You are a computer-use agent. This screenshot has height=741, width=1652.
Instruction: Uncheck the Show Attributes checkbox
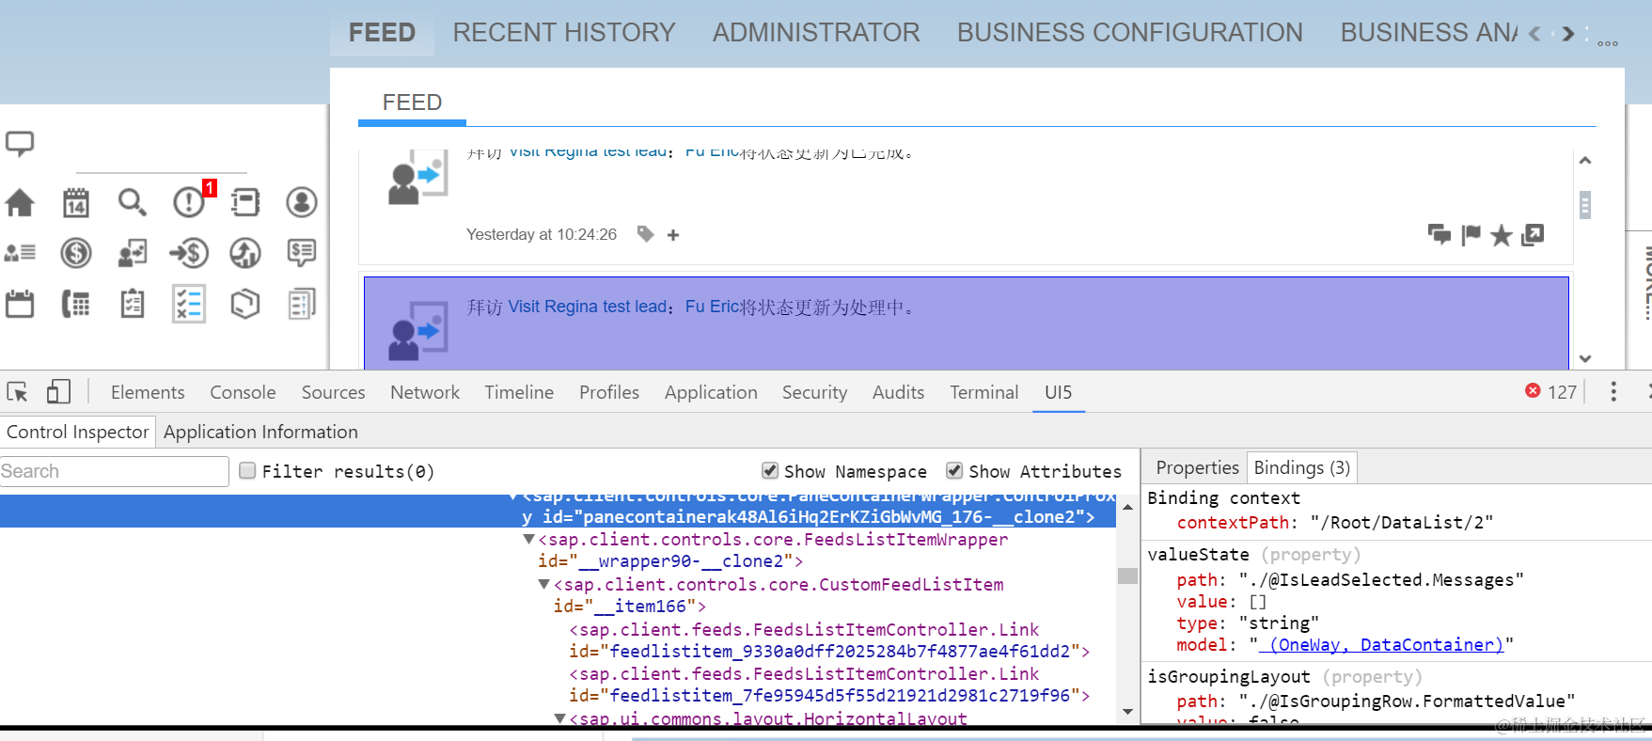click(x=954, y=470)
